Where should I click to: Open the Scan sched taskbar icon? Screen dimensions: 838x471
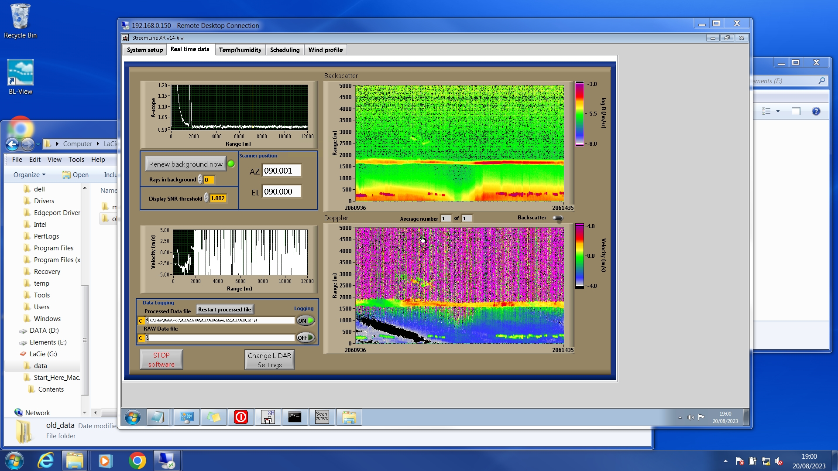pos(322,417)
